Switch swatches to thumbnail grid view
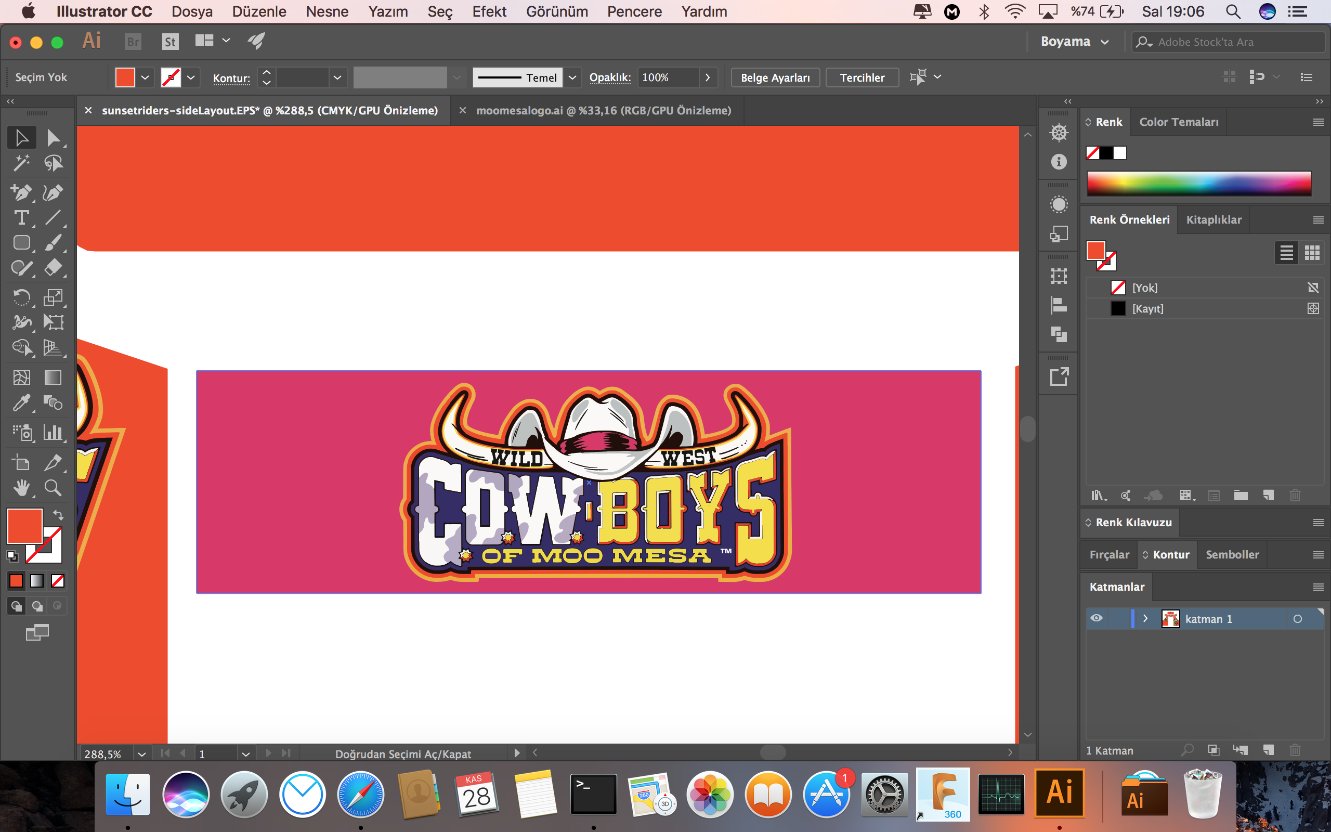 pos(1312,253)
